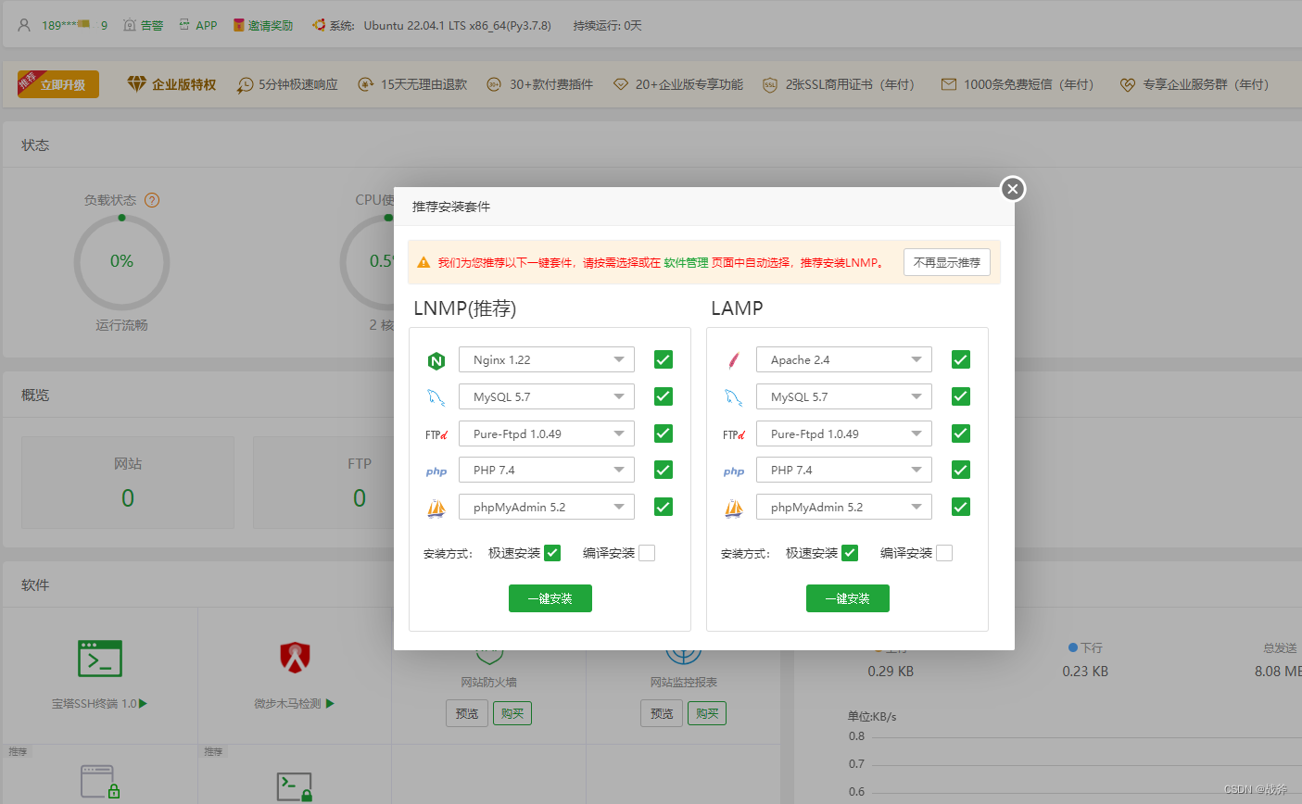The width and height of the screenshot is (1302, 804).
Task: Click the 不再显示推荐 button
Action: [947, 262]
